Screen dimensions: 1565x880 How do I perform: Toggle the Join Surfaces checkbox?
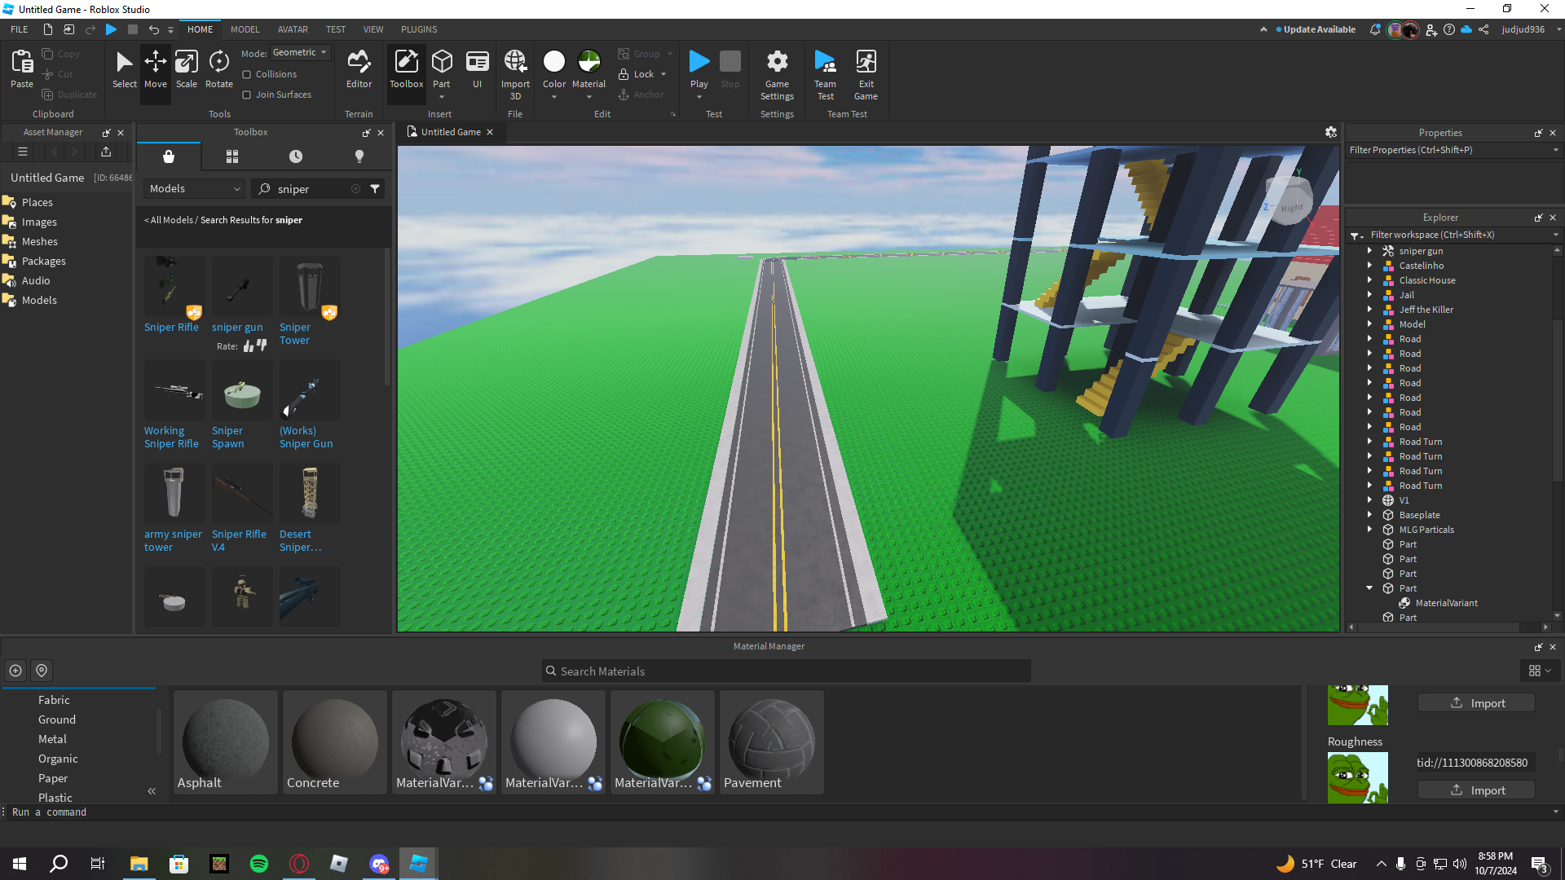(x=247, y=95)
